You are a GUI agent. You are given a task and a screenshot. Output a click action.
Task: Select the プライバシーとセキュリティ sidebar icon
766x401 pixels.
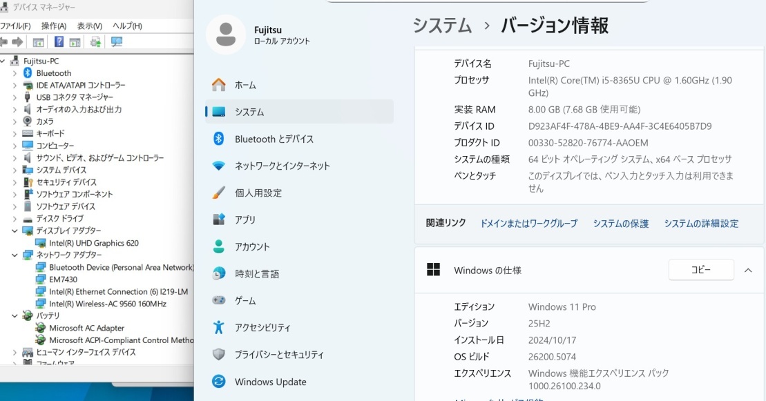[219, 354]
